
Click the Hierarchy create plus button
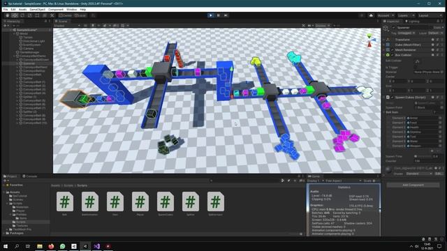(x=5, y=26)
